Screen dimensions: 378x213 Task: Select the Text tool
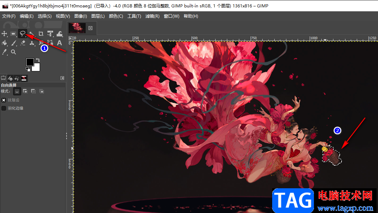59,43
